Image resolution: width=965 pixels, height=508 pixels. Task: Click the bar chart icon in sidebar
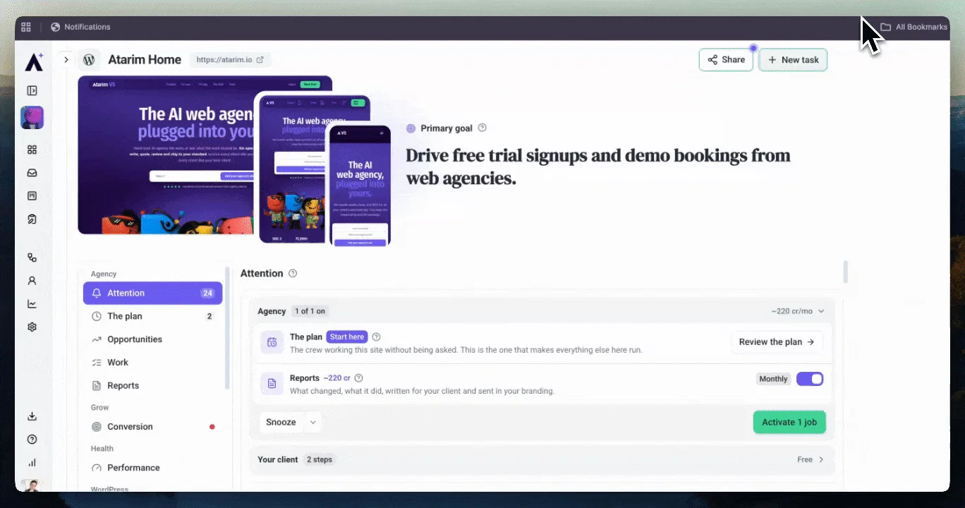[x=32, y=463]
